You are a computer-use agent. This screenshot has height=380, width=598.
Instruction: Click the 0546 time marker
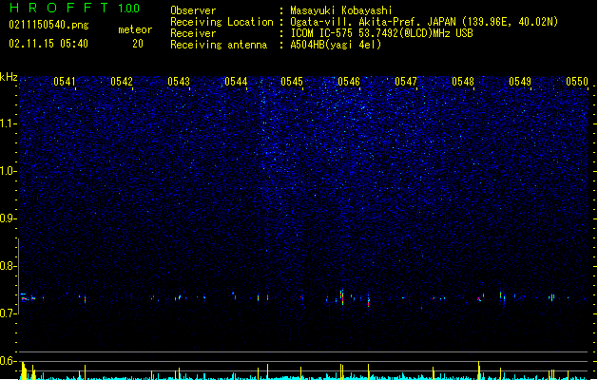(349, 81)
